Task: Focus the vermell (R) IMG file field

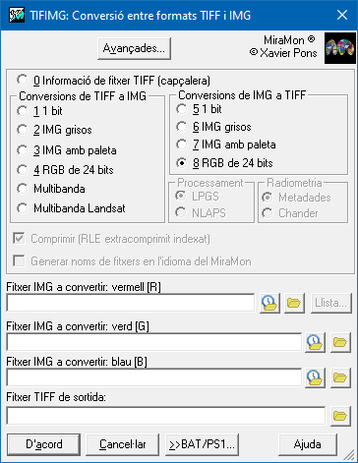Action: coord(131,303)
